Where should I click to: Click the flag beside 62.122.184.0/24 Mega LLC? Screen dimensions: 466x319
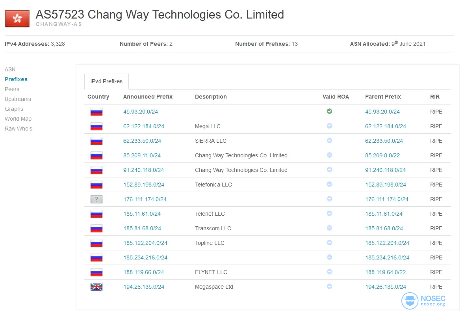(96, 126)
